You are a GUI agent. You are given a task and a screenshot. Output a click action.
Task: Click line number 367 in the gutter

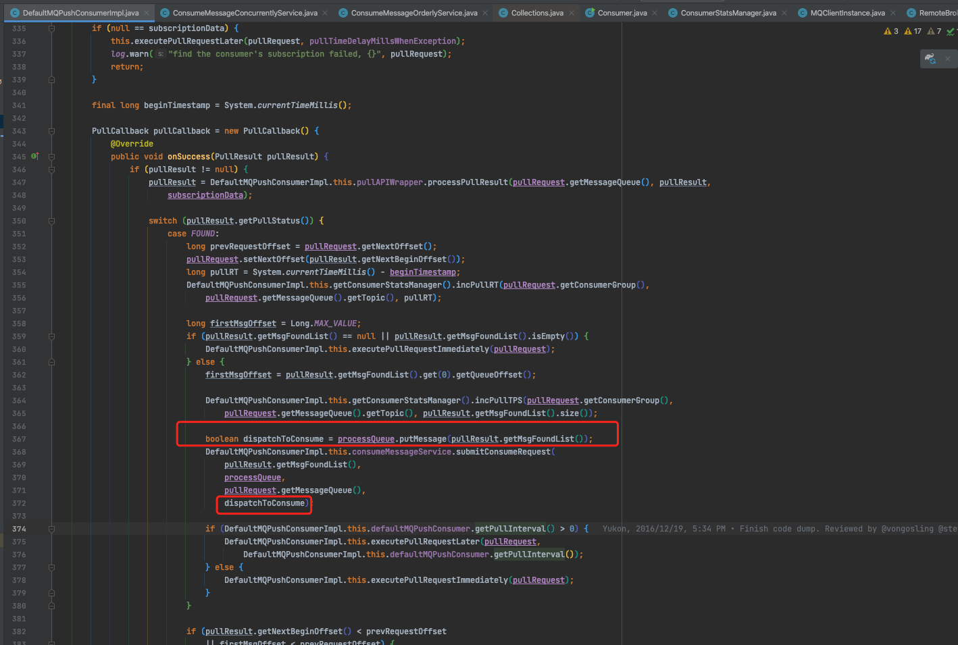(19, 439)
